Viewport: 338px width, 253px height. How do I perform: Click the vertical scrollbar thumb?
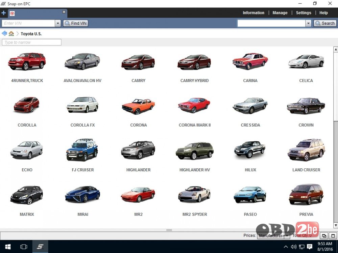click(336, 86)
